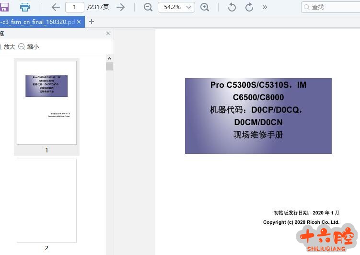
Task: Close the thumbnail preview panel
Action: (x=108, y=34)
